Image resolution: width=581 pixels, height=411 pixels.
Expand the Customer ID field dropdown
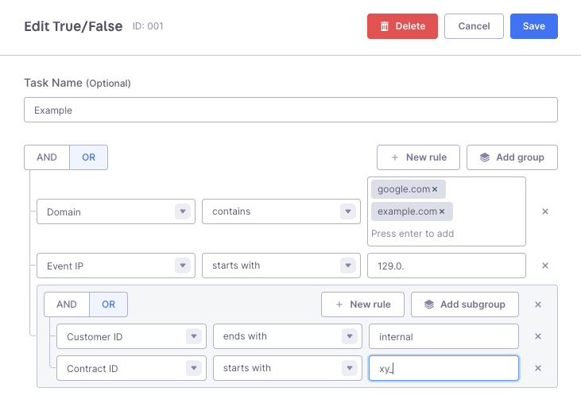(194, 336)
